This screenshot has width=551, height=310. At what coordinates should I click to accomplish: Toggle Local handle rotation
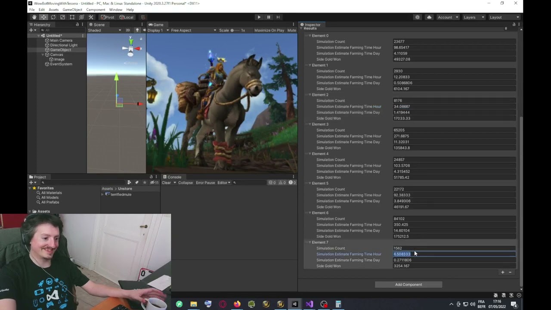tap(127, 17)
